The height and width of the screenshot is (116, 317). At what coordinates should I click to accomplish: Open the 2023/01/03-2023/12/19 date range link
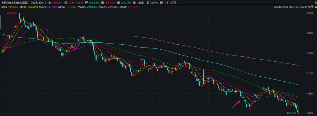(x=292, y=7)
